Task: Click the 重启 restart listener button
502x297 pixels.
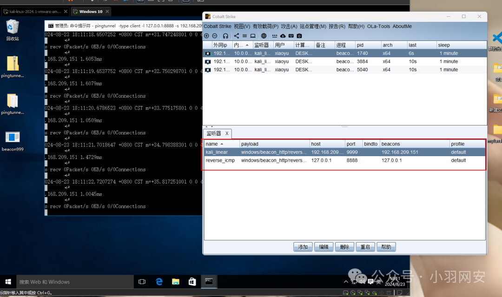Action: (x=365, y=247)
